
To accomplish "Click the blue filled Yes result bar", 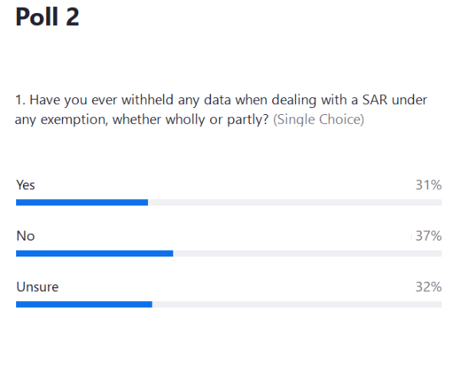I will 81,202.
